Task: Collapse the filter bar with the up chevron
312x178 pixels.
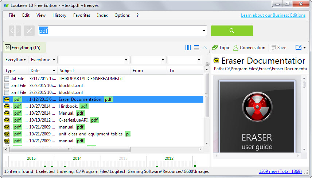Action: pyautogui.click(x=205, y=48)
